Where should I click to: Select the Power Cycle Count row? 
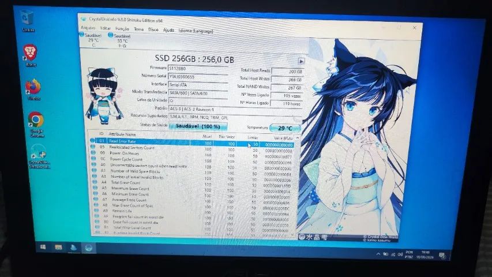[x=192, y=160]
